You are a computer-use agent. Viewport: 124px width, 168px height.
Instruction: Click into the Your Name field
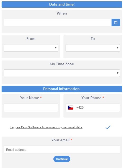point(31,108)
